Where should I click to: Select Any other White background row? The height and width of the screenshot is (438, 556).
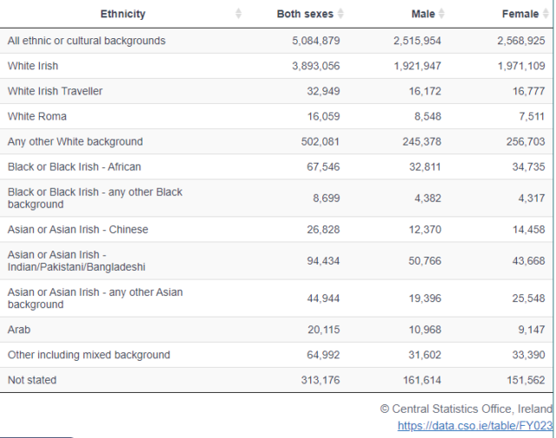point(75,141)
